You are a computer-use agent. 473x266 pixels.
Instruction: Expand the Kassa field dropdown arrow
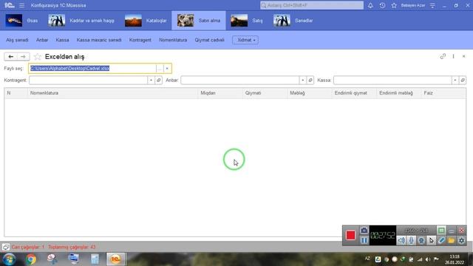tap(455, 81)
